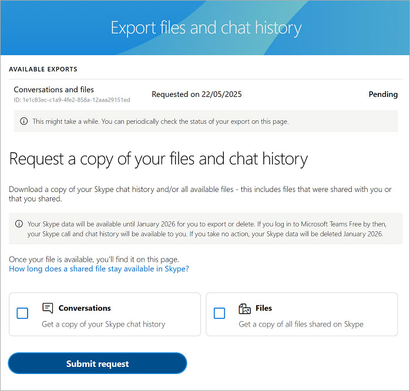Click info icon beside Skype data availability notice
410x391 pixels.
pyautogui.click(x=19, y=224)
